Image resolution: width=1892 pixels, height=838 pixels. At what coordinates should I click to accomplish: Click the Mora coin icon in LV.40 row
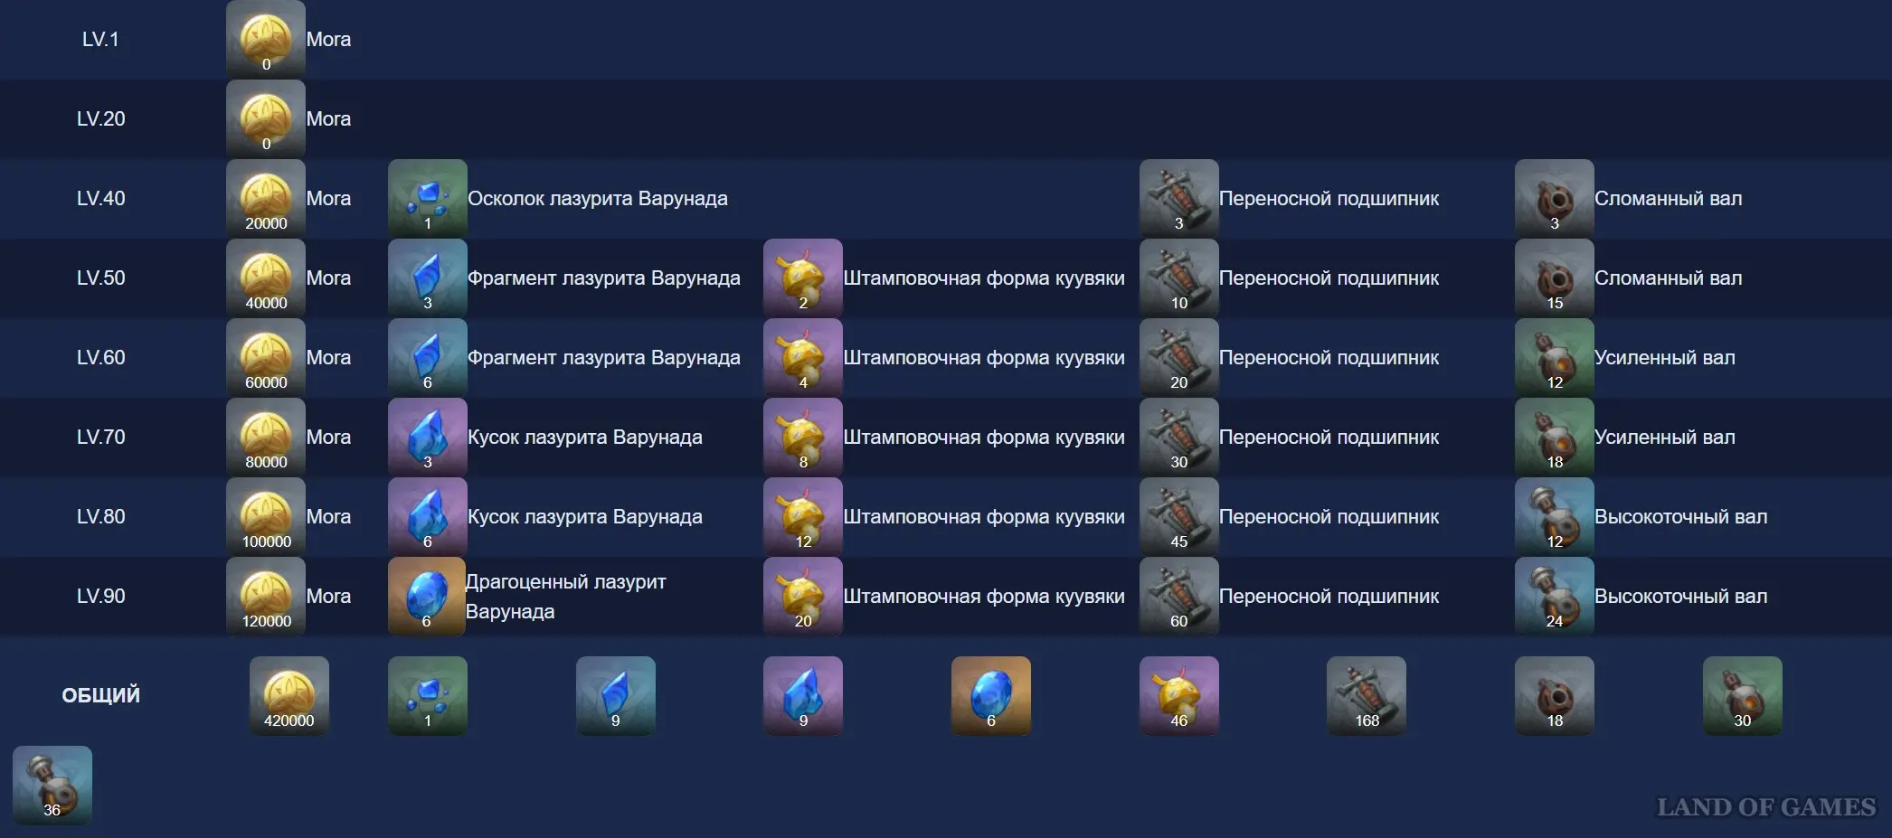click(265, 199)
